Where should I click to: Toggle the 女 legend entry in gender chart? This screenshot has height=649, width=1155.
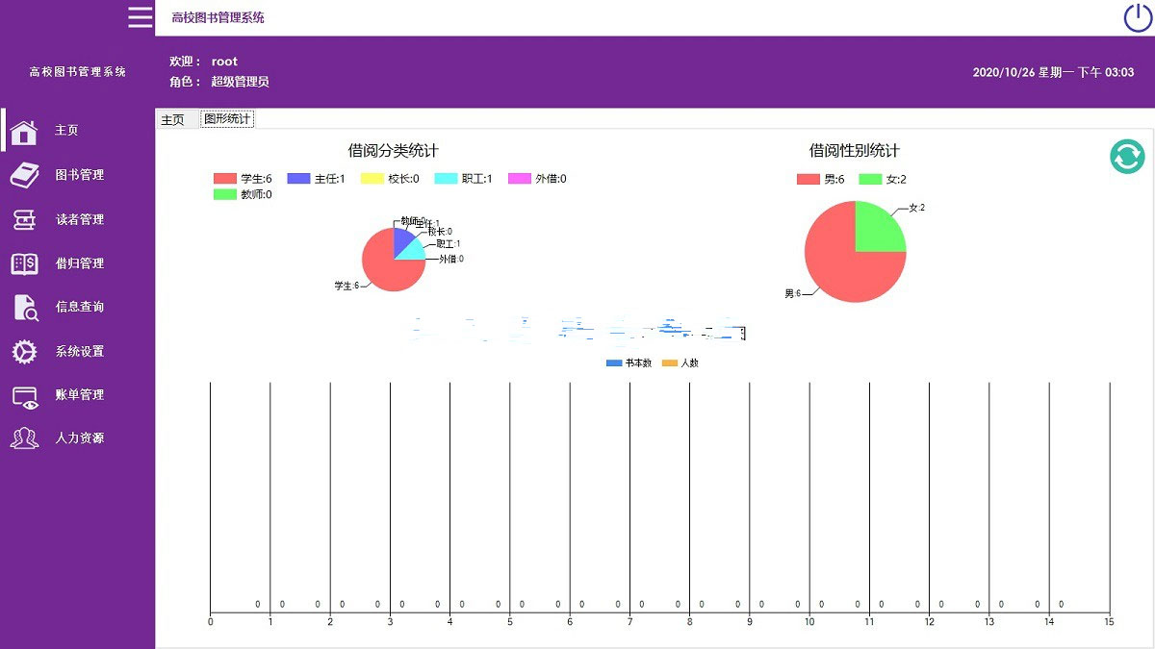pyautogui.click(x=882, y=180)
